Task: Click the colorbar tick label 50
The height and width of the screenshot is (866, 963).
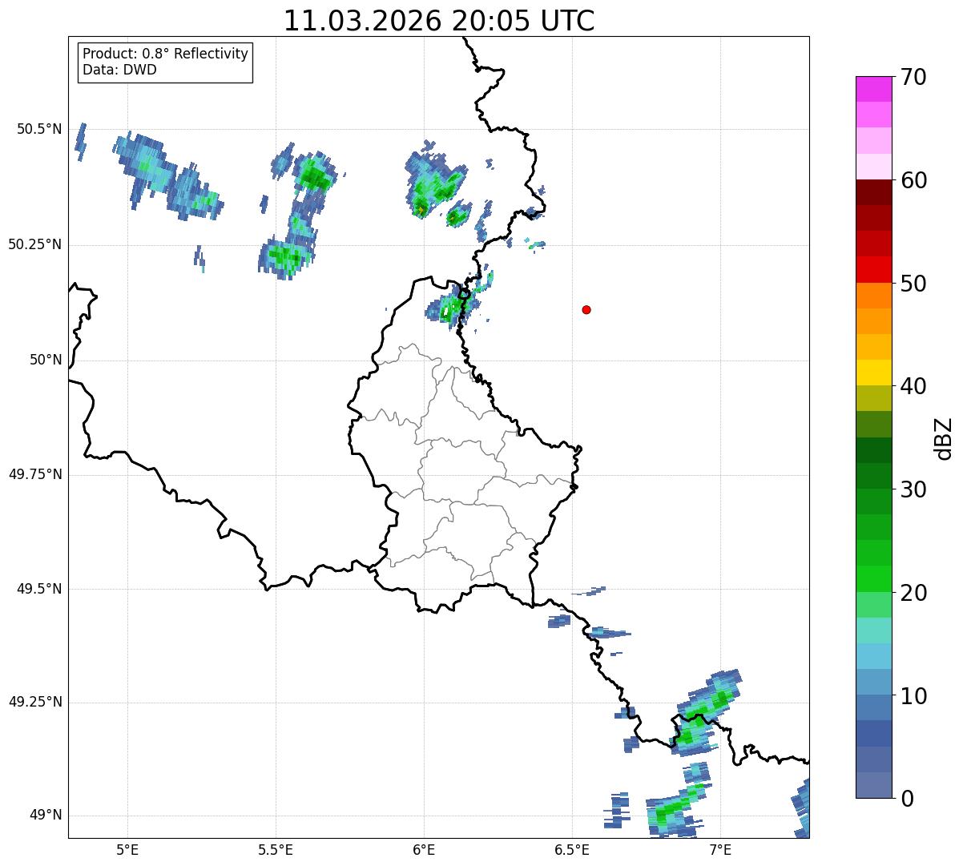Action: 913,284
